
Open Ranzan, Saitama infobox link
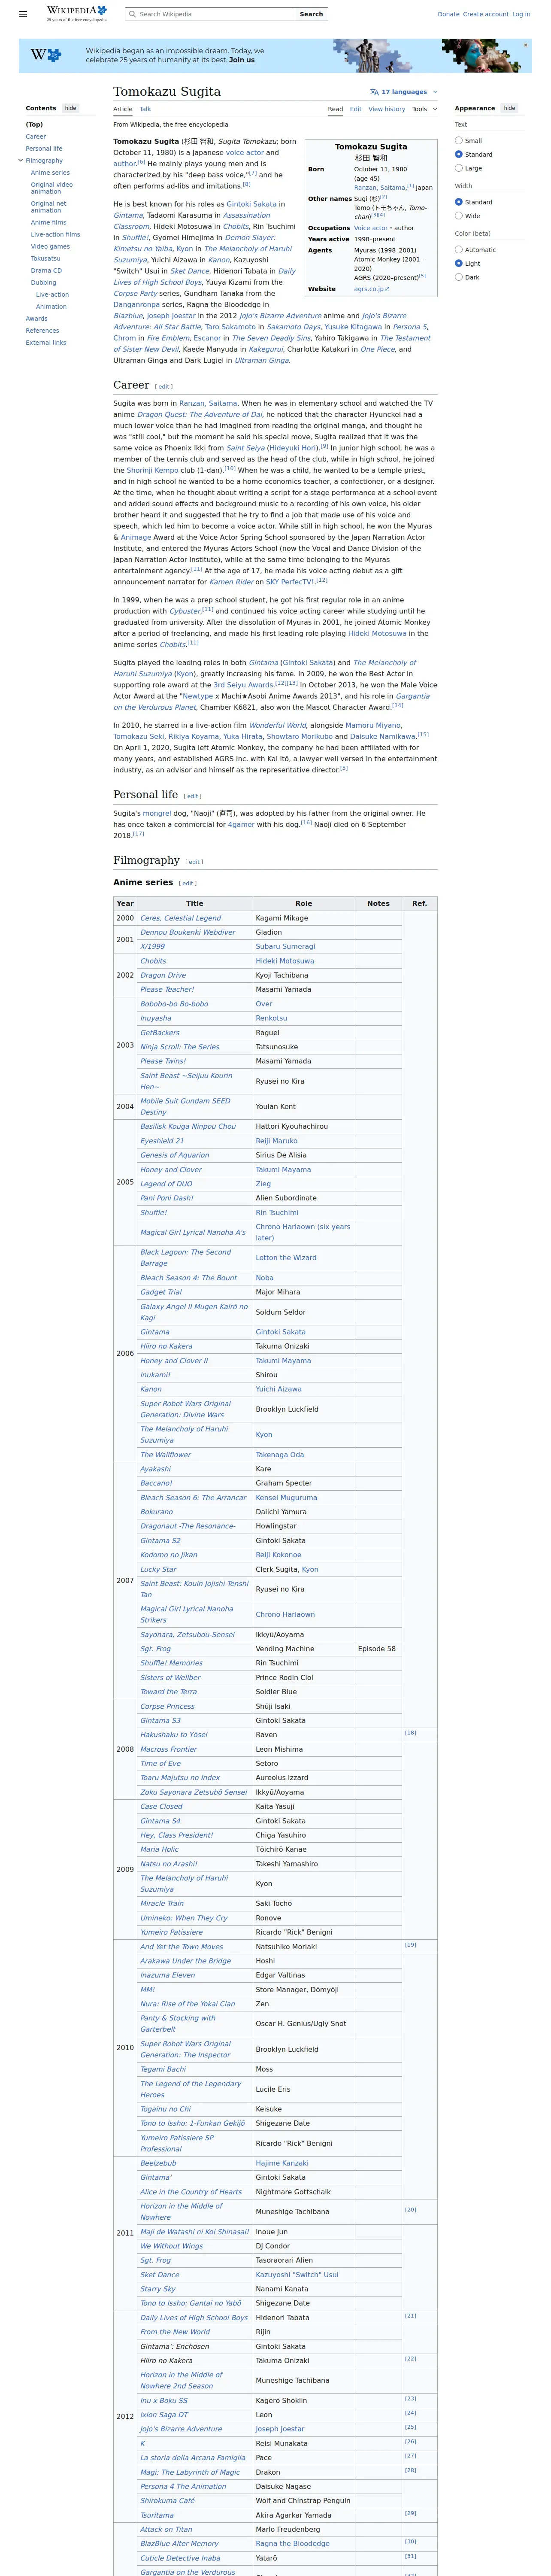[380, 187]
